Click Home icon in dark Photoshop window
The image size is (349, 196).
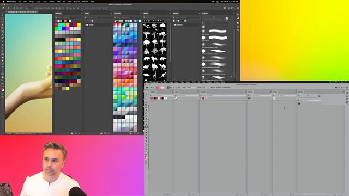3,8
